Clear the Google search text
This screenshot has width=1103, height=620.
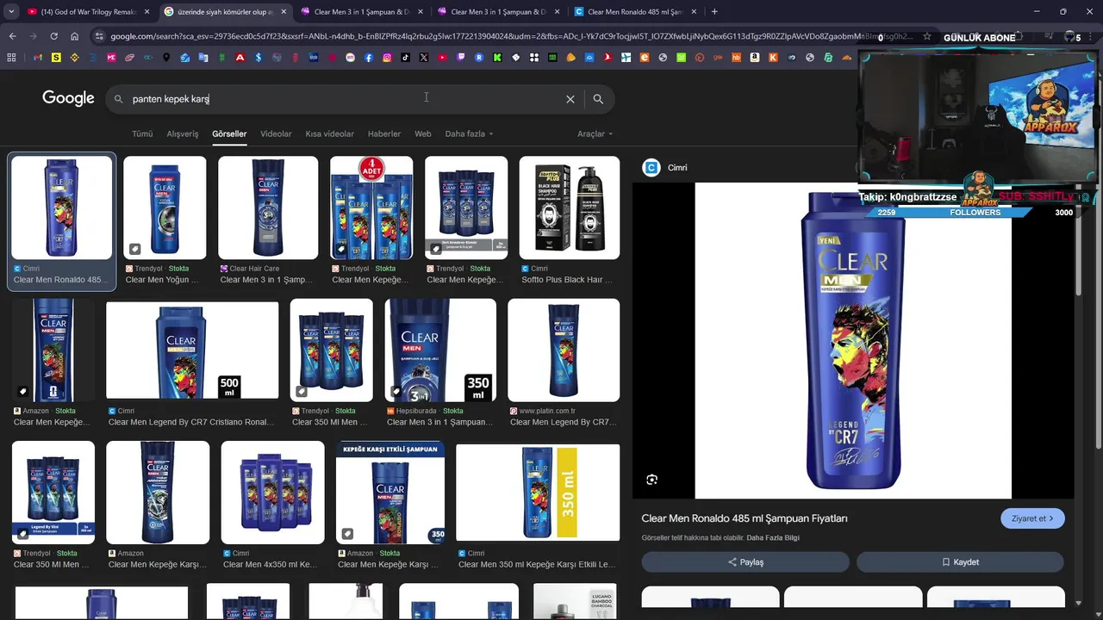point(570,99)
